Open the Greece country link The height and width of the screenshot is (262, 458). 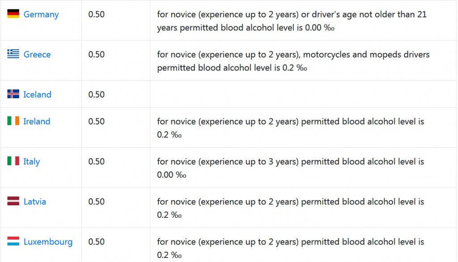(x=37, y=54)
